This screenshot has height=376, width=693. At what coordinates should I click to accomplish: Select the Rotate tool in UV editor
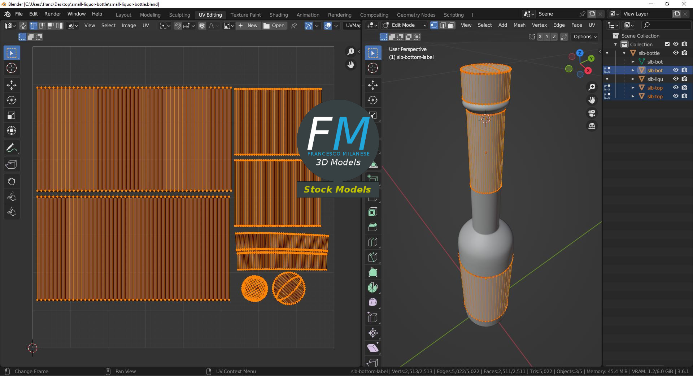pyautogui.click(x=12, y=100)
